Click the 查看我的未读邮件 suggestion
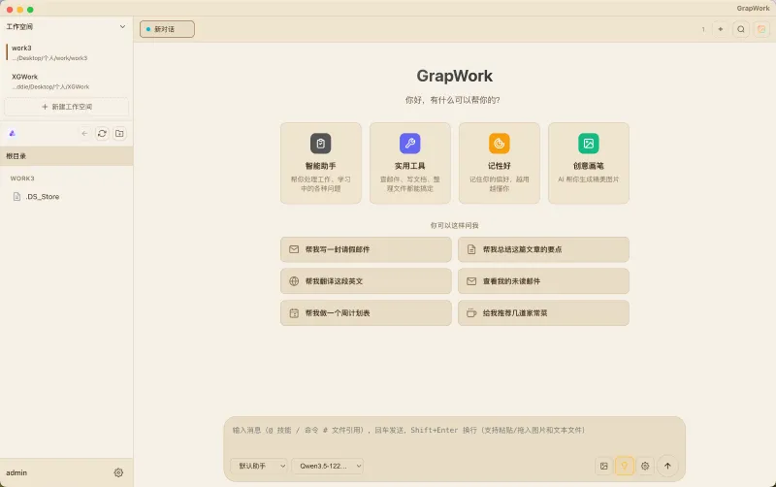 tap(543, 281)
